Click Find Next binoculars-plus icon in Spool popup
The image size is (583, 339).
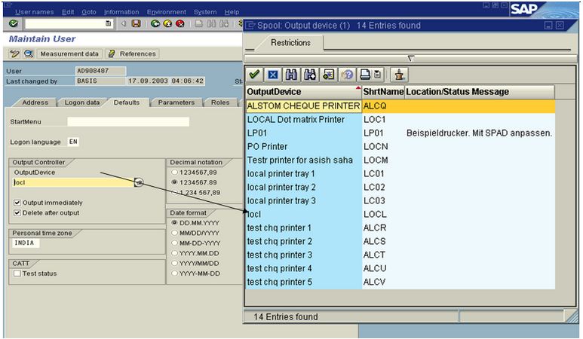point(310,75)
